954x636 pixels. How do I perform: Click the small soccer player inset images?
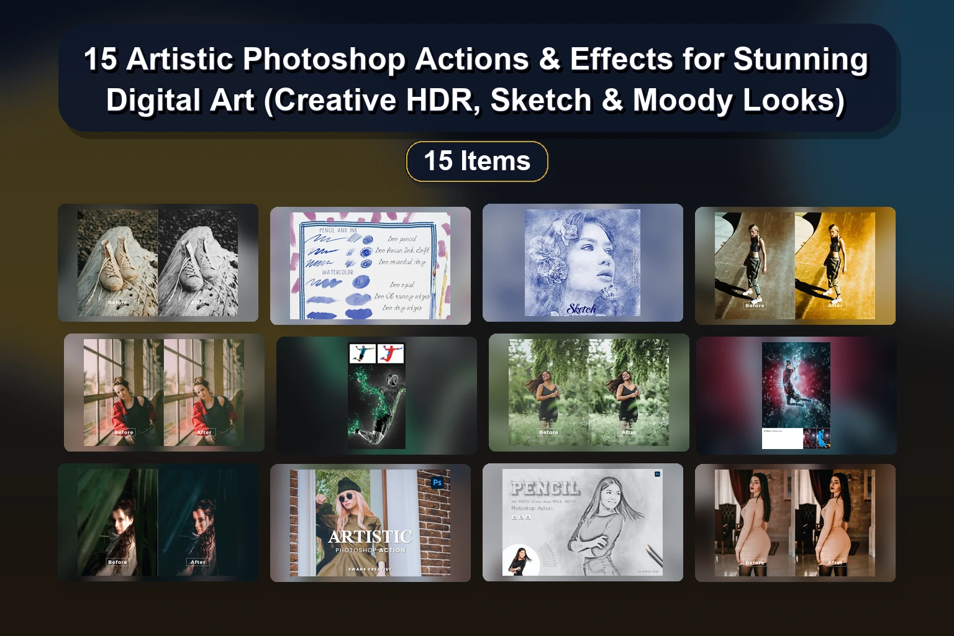pyautogui.click(x=376, y=353)
